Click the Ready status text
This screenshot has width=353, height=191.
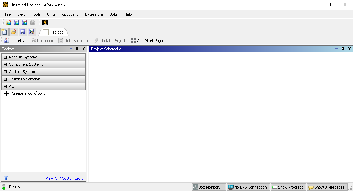[x=15, y=187]
